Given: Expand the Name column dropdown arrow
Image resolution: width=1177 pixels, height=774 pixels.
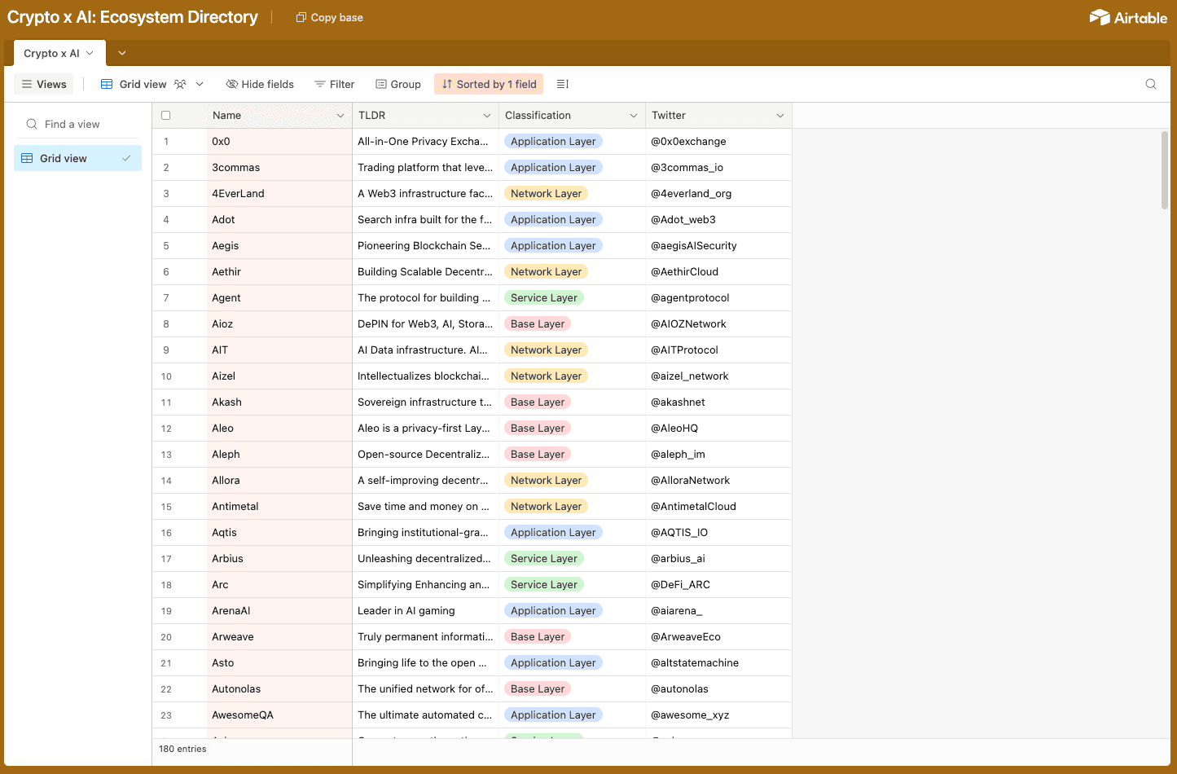Looking at the screenshot, I should pyautogui.click(x=340, y=116).
